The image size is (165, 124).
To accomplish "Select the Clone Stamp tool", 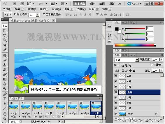I will (5, 65).
